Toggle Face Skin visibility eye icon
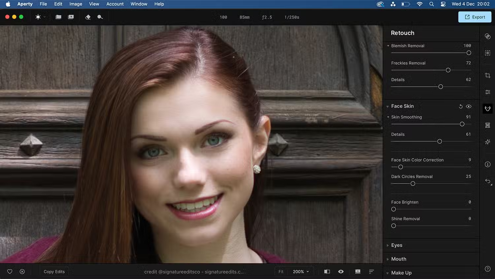The height and width of the screenshot is (279, 495). tap(469, 106)
